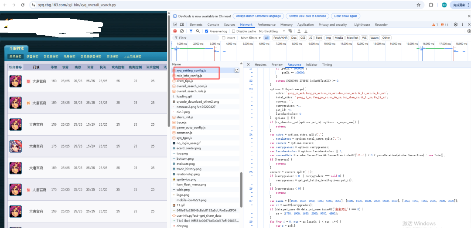
Task: Show the request Initiator tab
Action: (x=311, y=64)
